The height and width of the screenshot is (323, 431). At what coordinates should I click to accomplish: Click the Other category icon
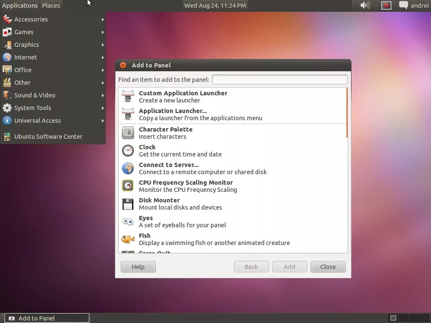coord(7,83)
